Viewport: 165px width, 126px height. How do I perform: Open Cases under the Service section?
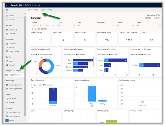(x=11, y=61)
